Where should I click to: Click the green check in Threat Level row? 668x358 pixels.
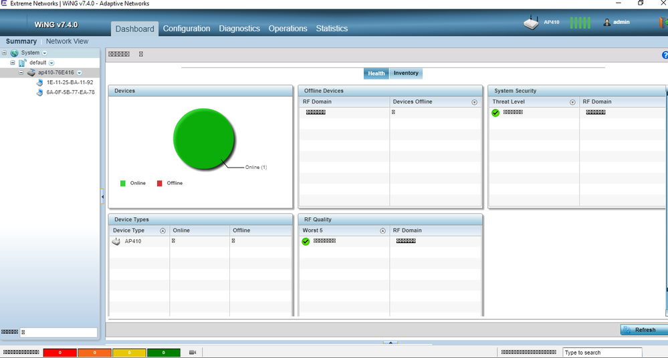point(495,113)
